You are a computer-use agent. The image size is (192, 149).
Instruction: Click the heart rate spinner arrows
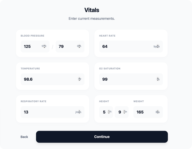pos(158,46)
